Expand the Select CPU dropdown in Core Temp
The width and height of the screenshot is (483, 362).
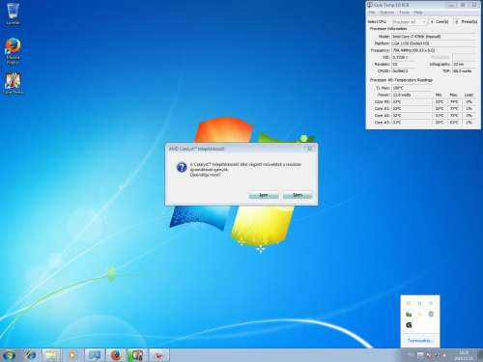(x=410, y=22)
